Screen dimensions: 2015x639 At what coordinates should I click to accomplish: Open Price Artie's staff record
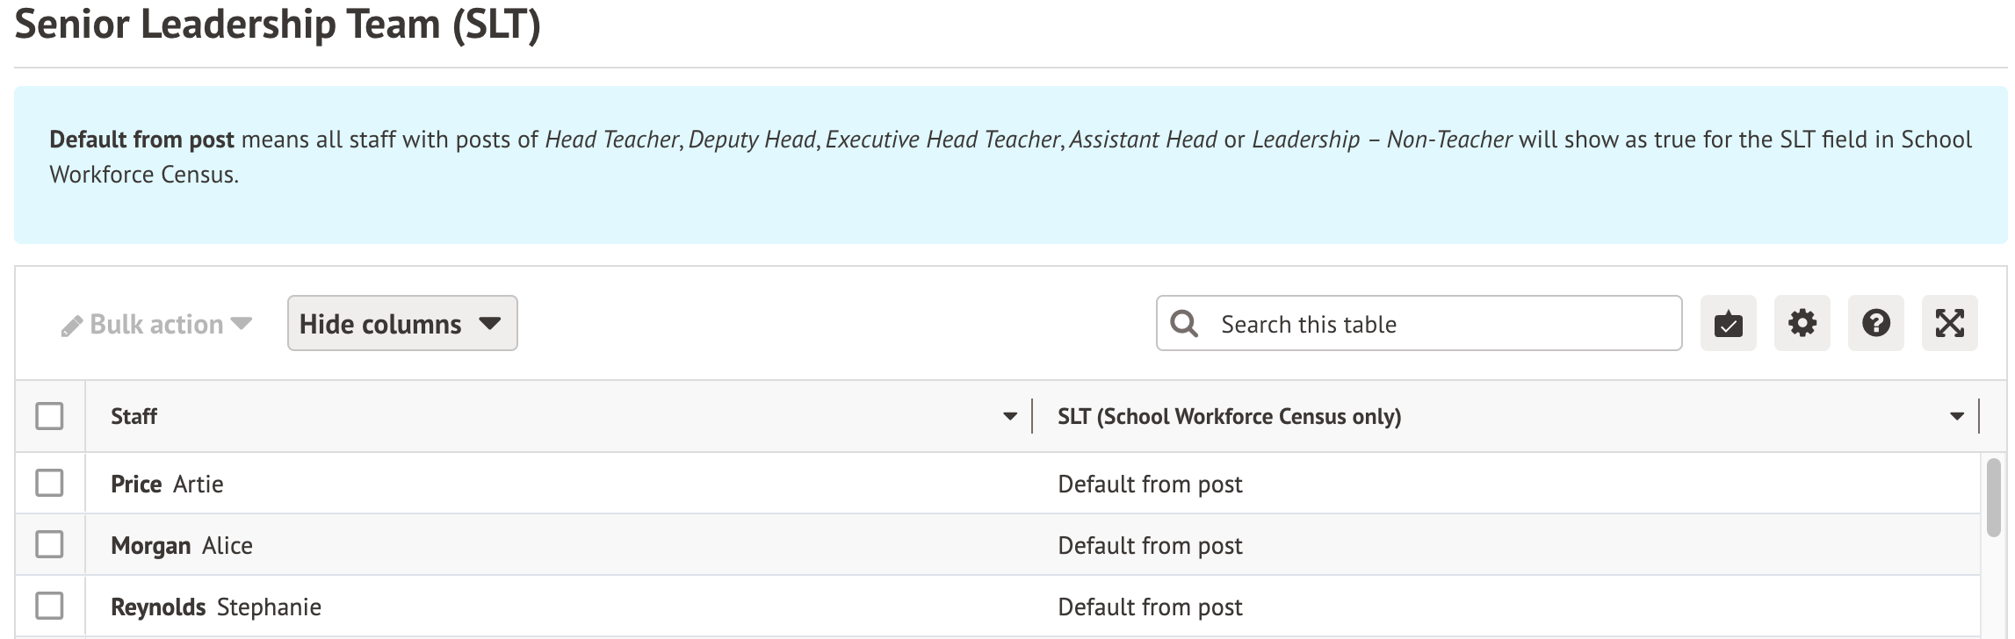pyautogui.click(x=167, y=485)
